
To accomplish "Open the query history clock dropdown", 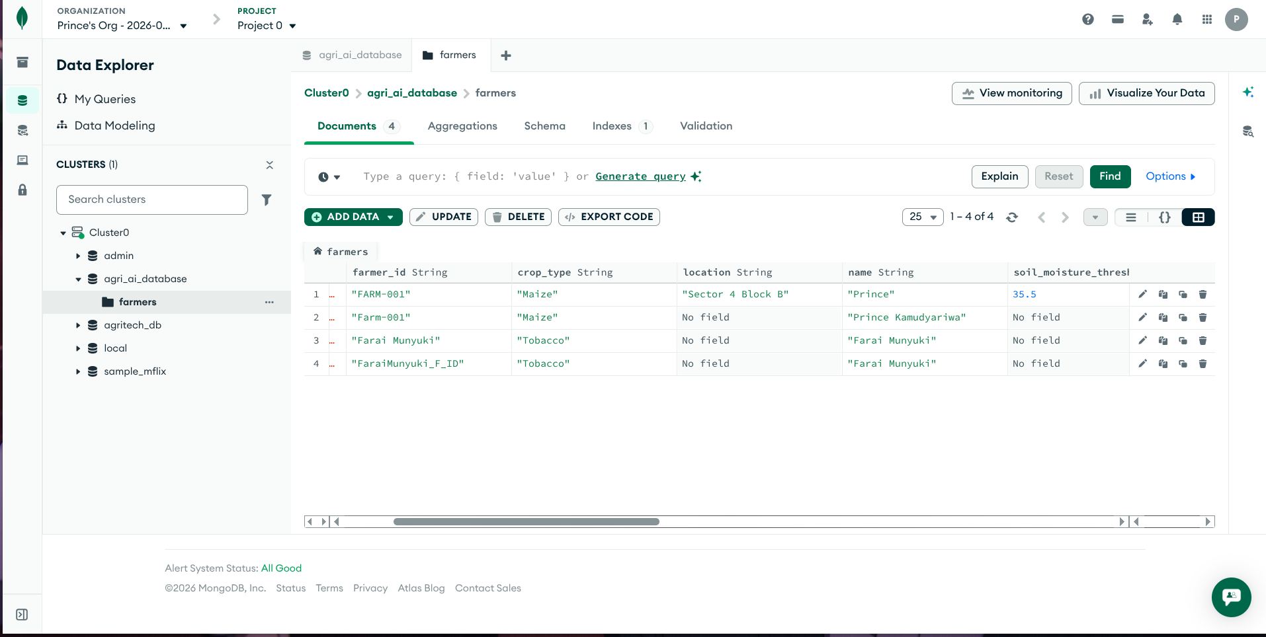I will 329,177.
